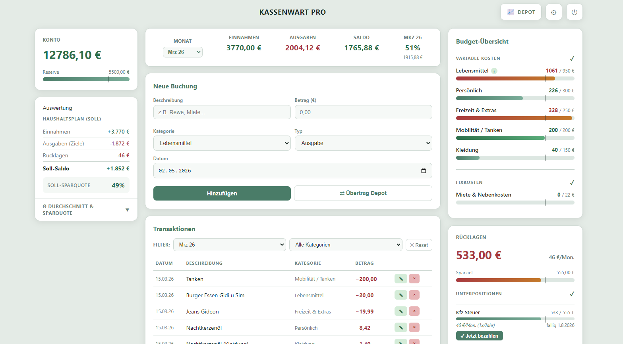623x344 pixels.
Task: Click the Datum column header
Action: pos(164,263)
